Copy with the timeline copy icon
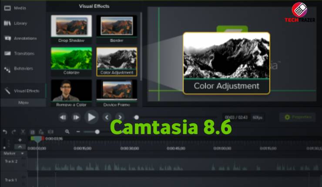This screenshot has height=187, width=322. pos(32,132)
